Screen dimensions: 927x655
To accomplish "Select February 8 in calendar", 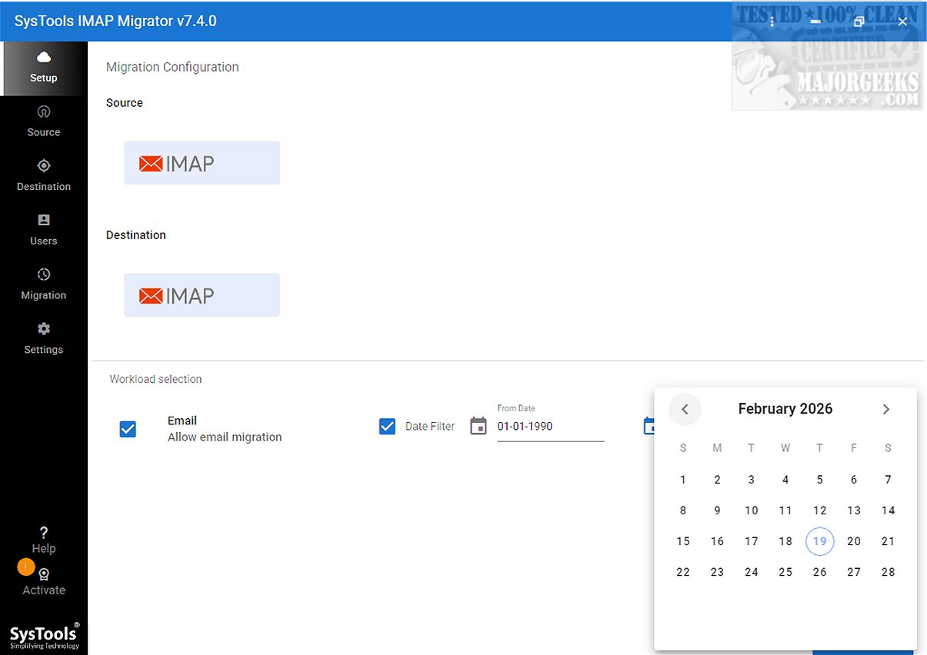I will coord(683,510).
